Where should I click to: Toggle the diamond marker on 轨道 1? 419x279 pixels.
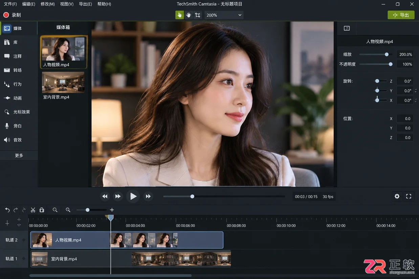point(24,259)
